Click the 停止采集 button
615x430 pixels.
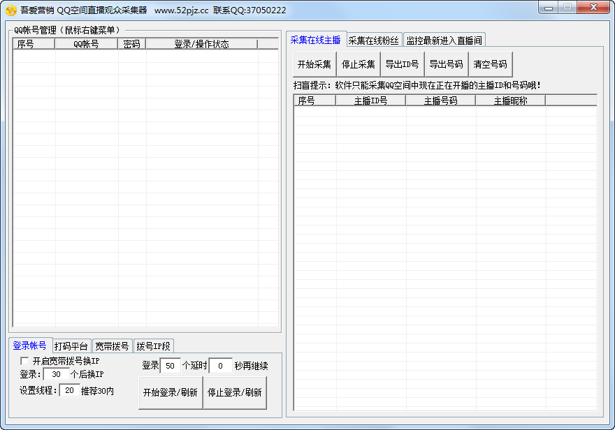[x=359, y=64]
